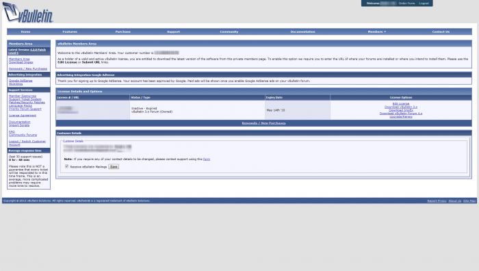Click the Order Form link at top
This screenshot has width=479, height=271.
pos(406,3)
